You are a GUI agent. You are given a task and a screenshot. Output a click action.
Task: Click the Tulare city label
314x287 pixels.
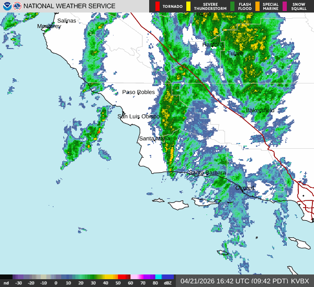pyautogui.click(x=235, y=53)
